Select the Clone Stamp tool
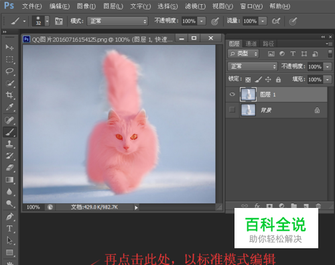Image resolution: width=335 pixels, height=265 pixels. point(9,144)
